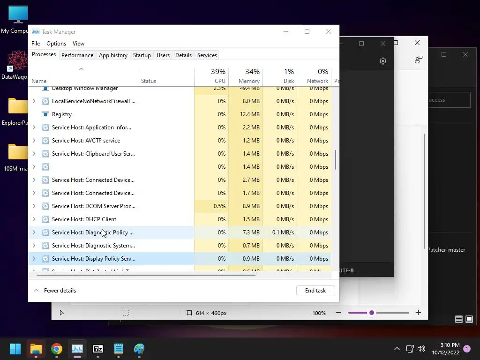Click the horizontal scrollbar in Task Manager
Viewport: 480px width, 360px height.
point(146,275)
